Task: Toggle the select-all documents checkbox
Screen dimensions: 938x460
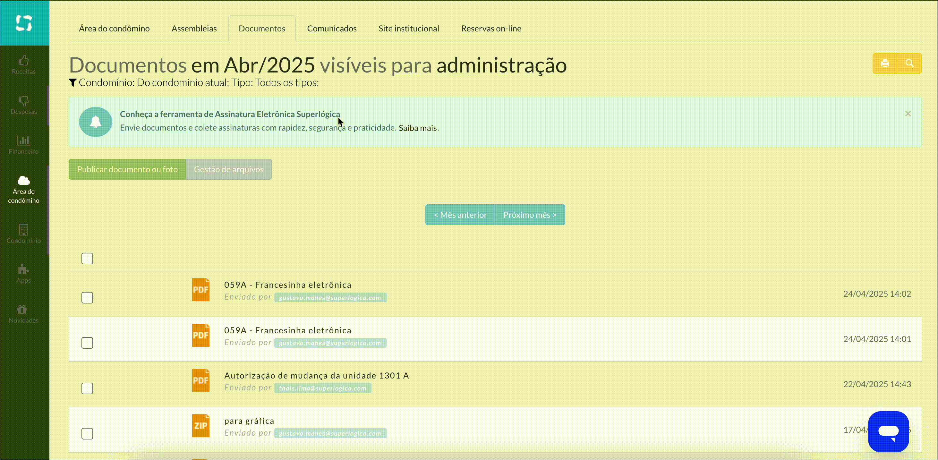Action: 87,259
